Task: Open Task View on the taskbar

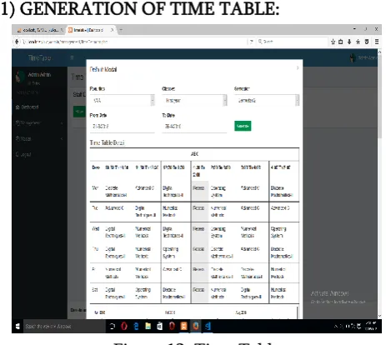Action: (113, 326)
